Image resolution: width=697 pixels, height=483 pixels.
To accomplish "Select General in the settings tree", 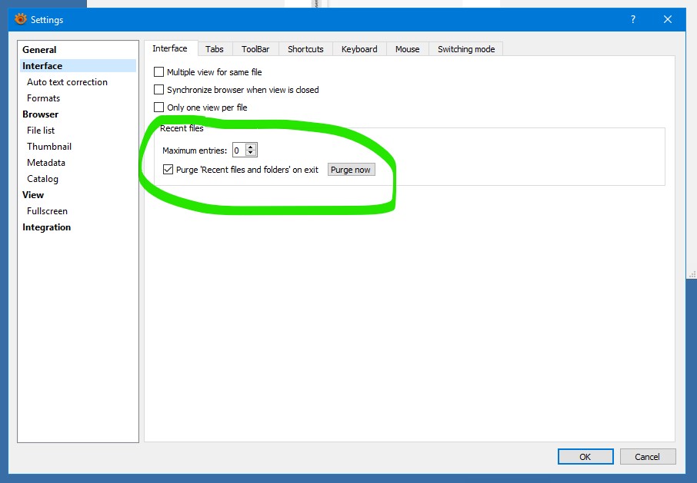I will pyautogui.click(x=39, y=50).
